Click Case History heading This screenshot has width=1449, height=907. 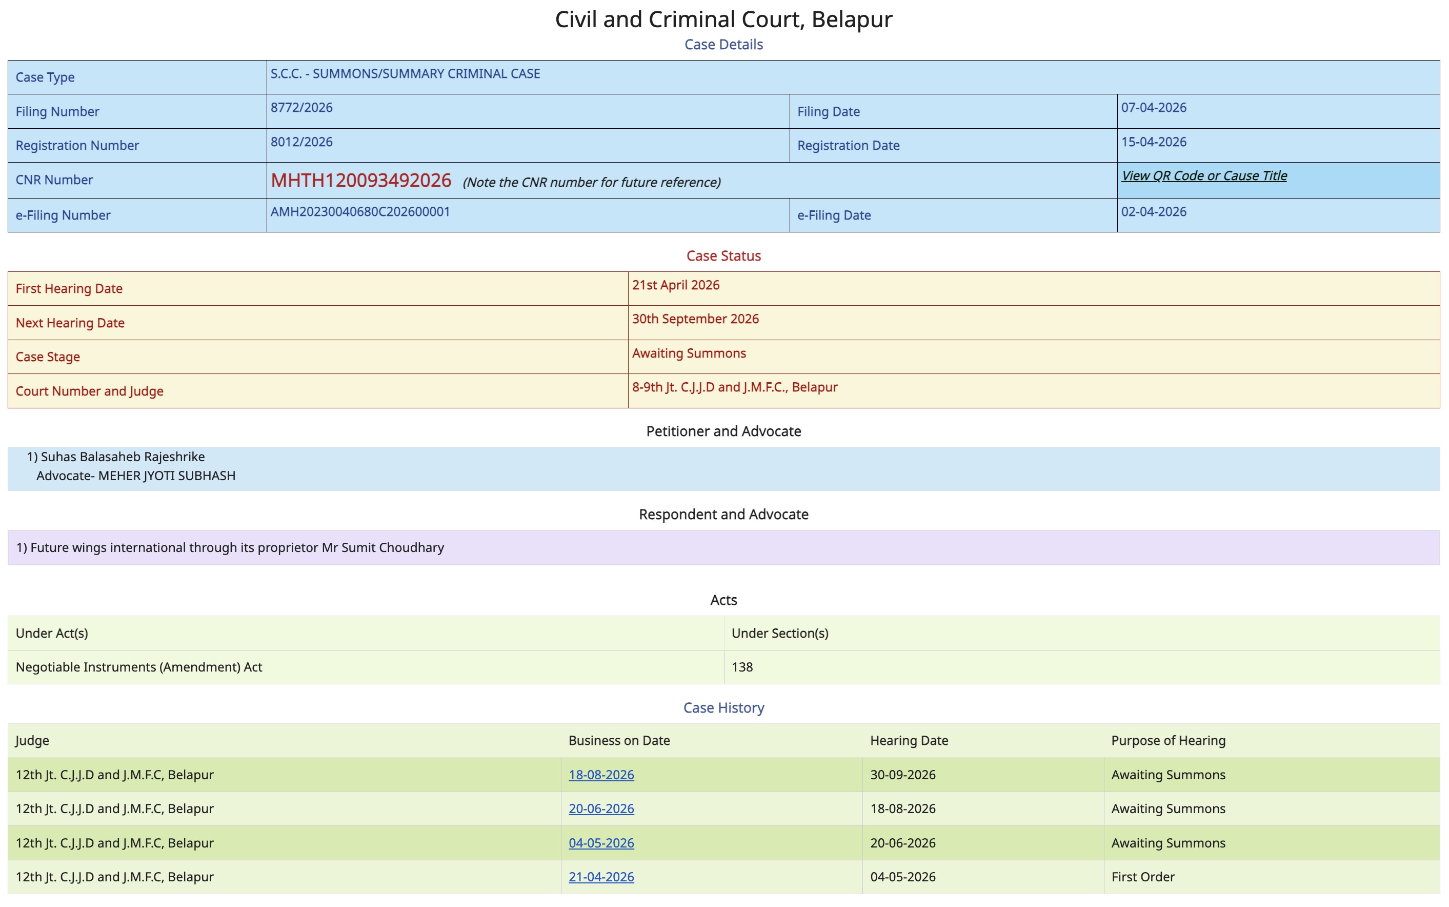[x=723, y=708]
